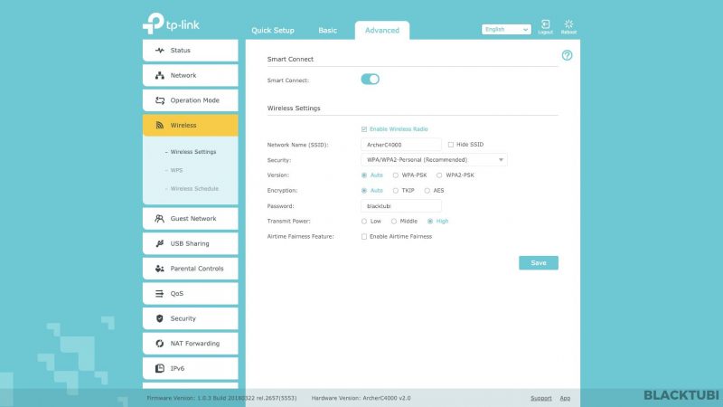Click the Reboot icon
Viewport: 723px width, 407px height.
(568, 25)
